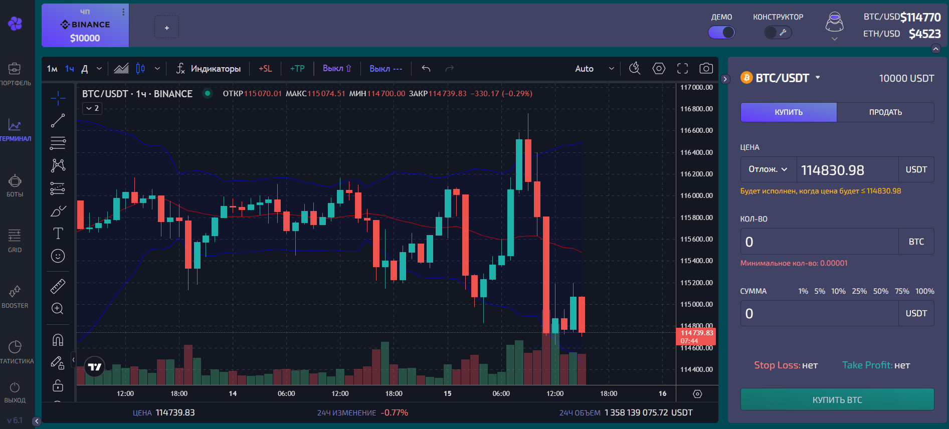This screenshot has height=429, width=949.
Task: Open the Auto scale dropdown
Action: [x=594, y=69]
